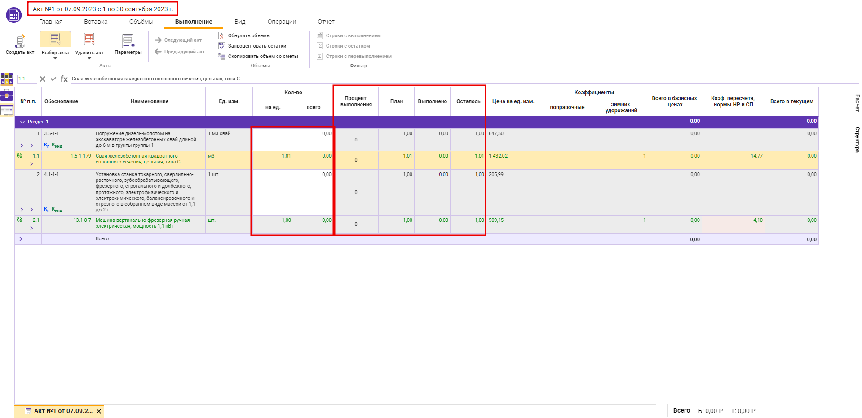Toggle filter Строки с выполнением
This screenshot has width=862, height=418.
pos(353,35)
